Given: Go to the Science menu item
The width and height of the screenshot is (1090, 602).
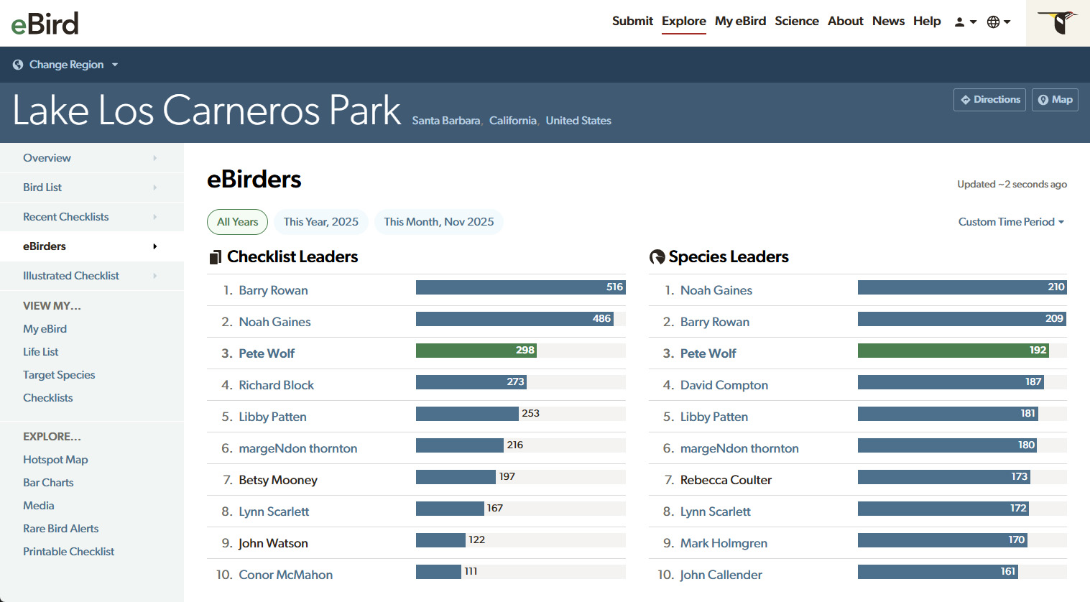Looking at the screenshot, I should pyautogui.click(x=796, y=22).
